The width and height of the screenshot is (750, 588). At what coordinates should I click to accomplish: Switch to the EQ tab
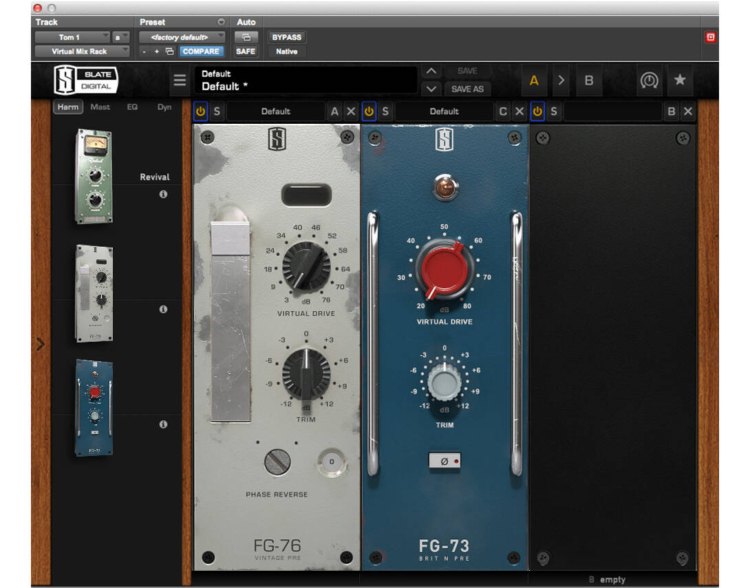133,107
